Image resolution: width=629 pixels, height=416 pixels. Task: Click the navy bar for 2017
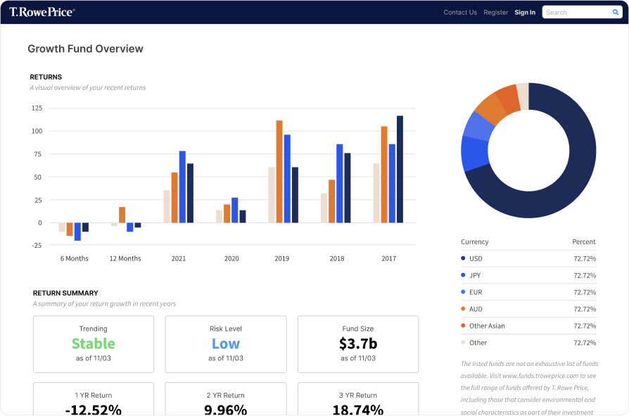pyautogui.click(x=400, y=170)
